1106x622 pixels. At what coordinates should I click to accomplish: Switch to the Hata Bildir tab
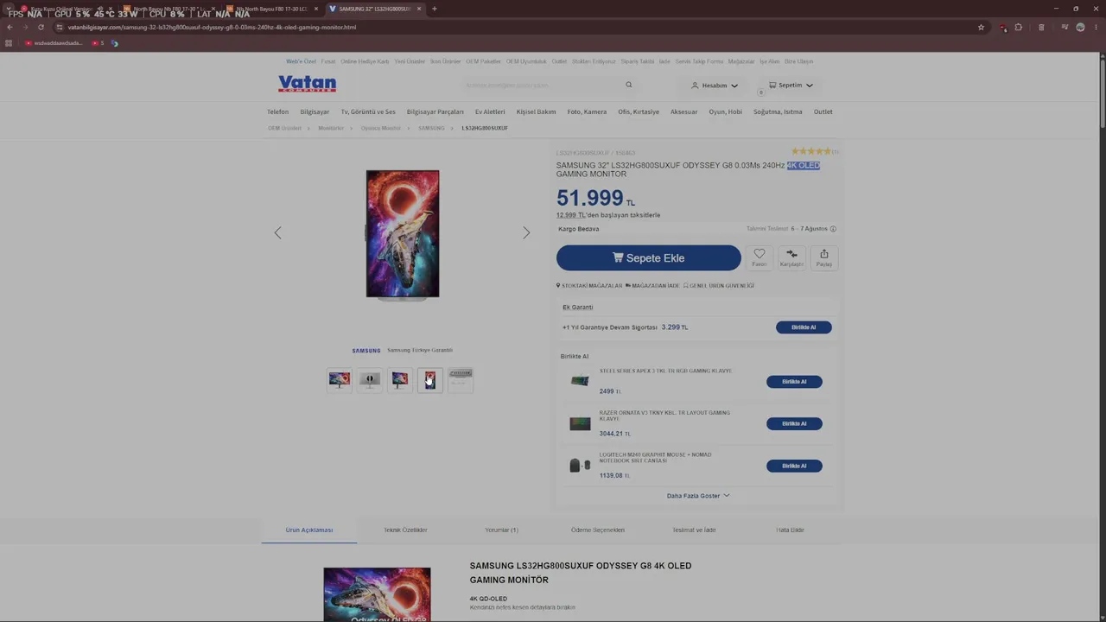pos(790,530)
